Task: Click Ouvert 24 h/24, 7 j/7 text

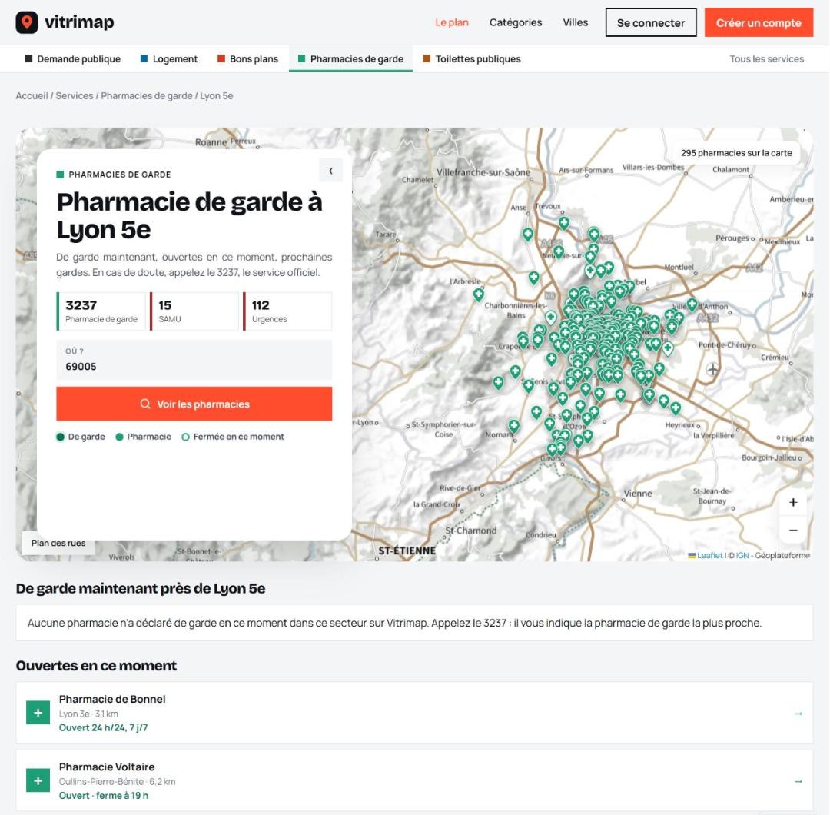Action: pyautogui.click(x=103, y=727)
